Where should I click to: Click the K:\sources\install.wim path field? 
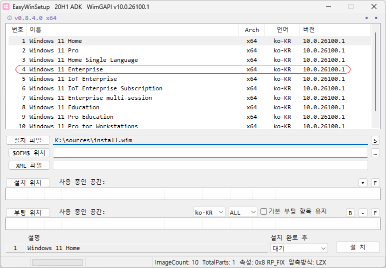[210, 140]
